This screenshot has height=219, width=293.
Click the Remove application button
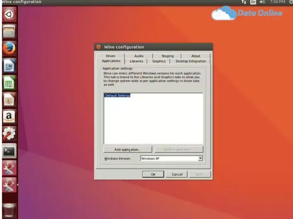coord(179,150)
